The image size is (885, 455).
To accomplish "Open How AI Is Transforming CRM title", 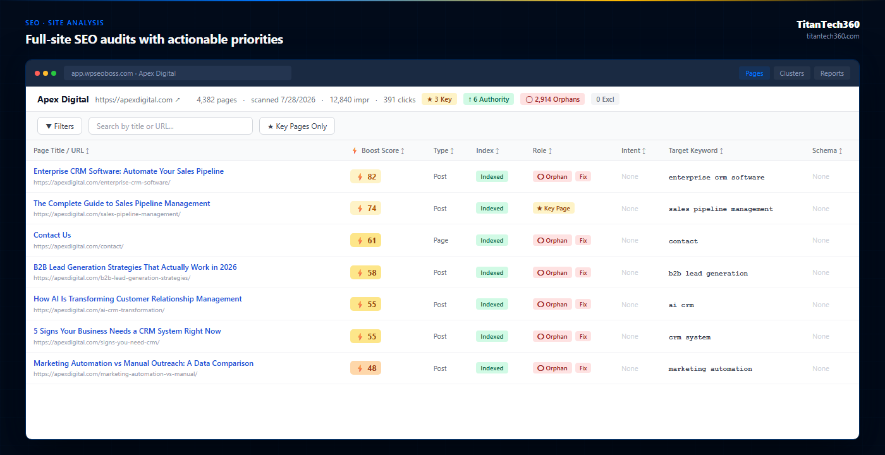I will pyautogui.click(x=138, y=299).
